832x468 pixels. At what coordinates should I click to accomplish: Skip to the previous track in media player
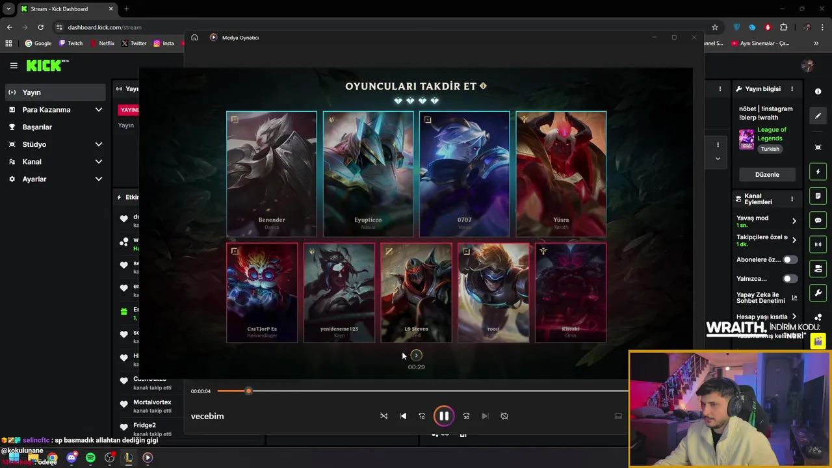coord(403,416)
